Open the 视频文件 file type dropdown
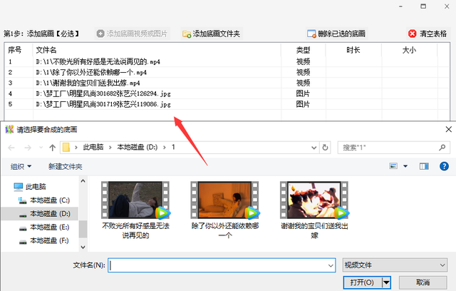Viewport: 456px width, 291px height. pos(395,265)
